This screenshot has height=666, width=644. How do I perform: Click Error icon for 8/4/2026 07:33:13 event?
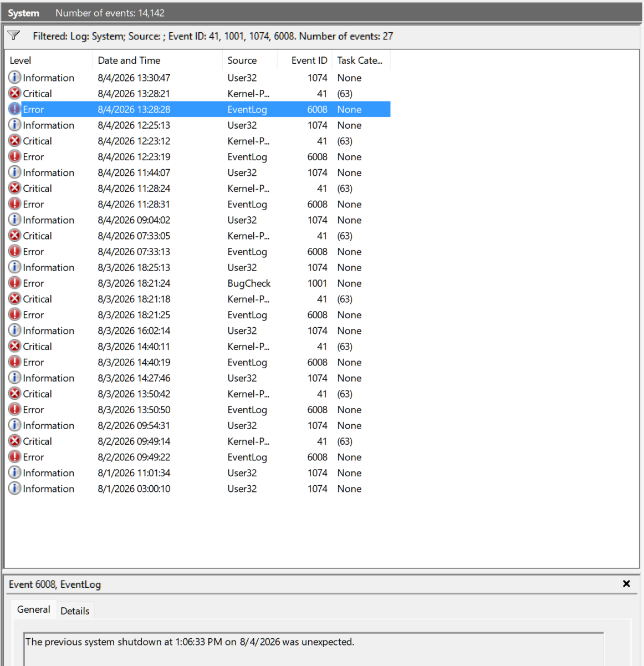15,251
